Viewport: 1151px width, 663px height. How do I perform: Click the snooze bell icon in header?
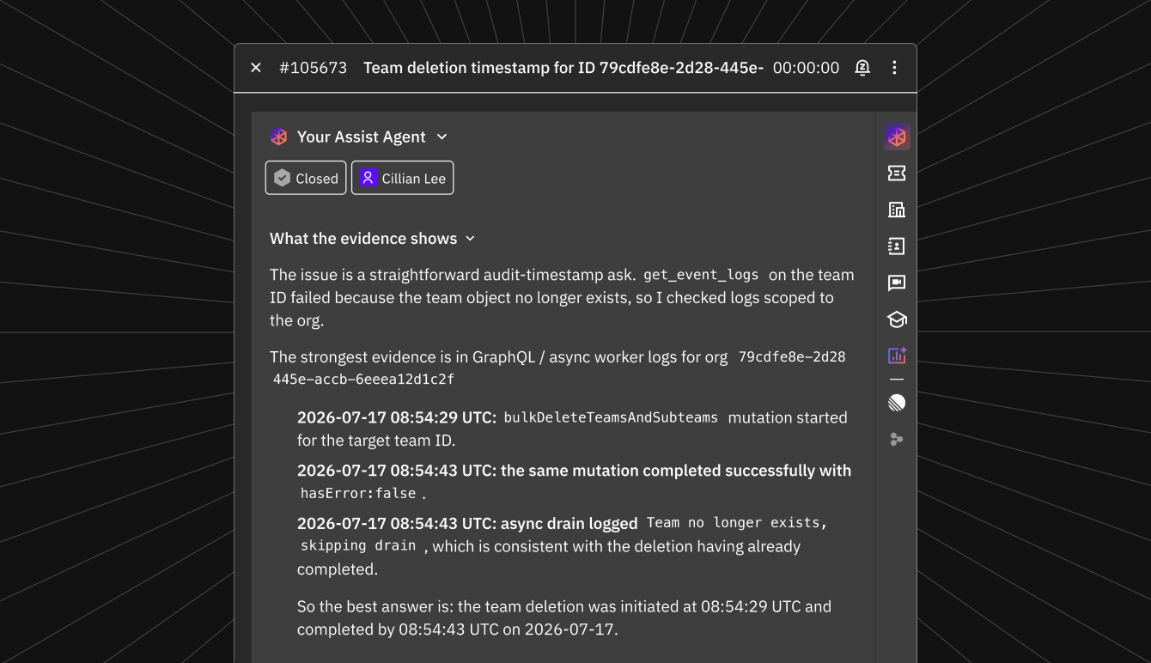[x=862, y=68]
